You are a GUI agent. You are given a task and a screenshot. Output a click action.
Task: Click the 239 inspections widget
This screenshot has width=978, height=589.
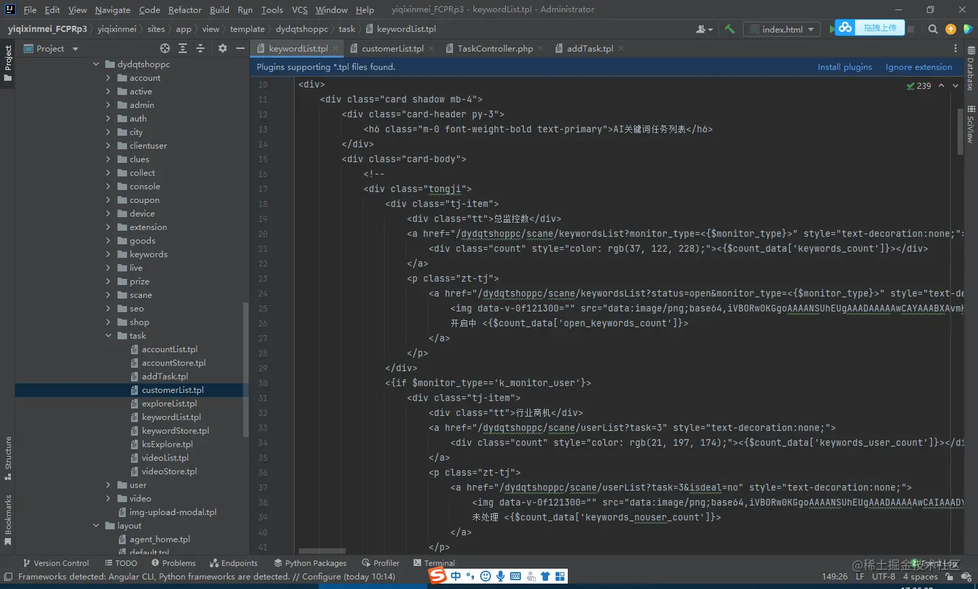(x=919, y=85)
